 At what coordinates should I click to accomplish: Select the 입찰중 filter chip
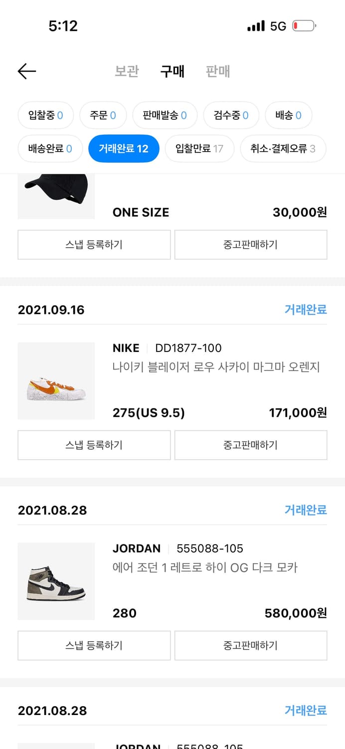(45, 115)
